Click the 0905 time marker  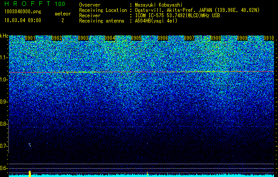click(136, 38)
